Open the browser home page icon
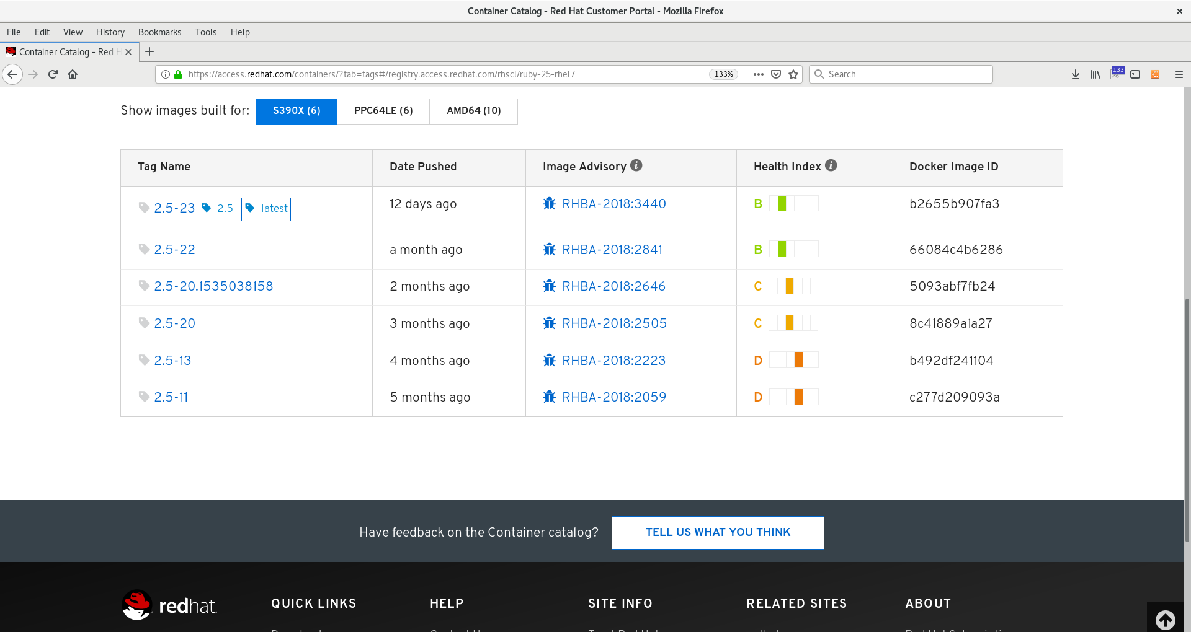The height and width of the screenshot is (632, 1191). coord(73,74)
